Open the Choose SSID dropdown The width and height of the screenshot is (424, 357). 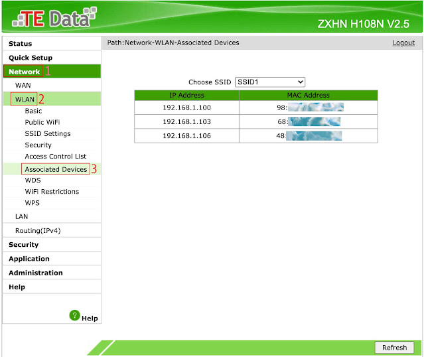[269, 82]
